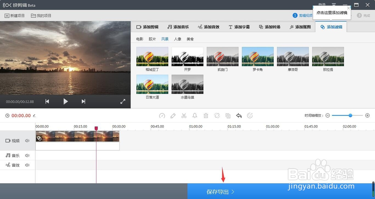The height and width of the screenshot is (199, 375).
Task: Switch to 人像 filter category
Action: point(177,39)
